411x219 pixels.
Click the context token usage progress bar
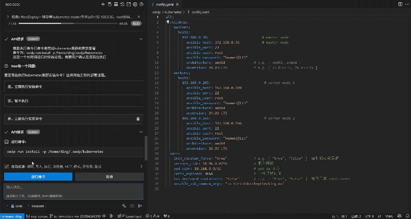pos(69,24)
